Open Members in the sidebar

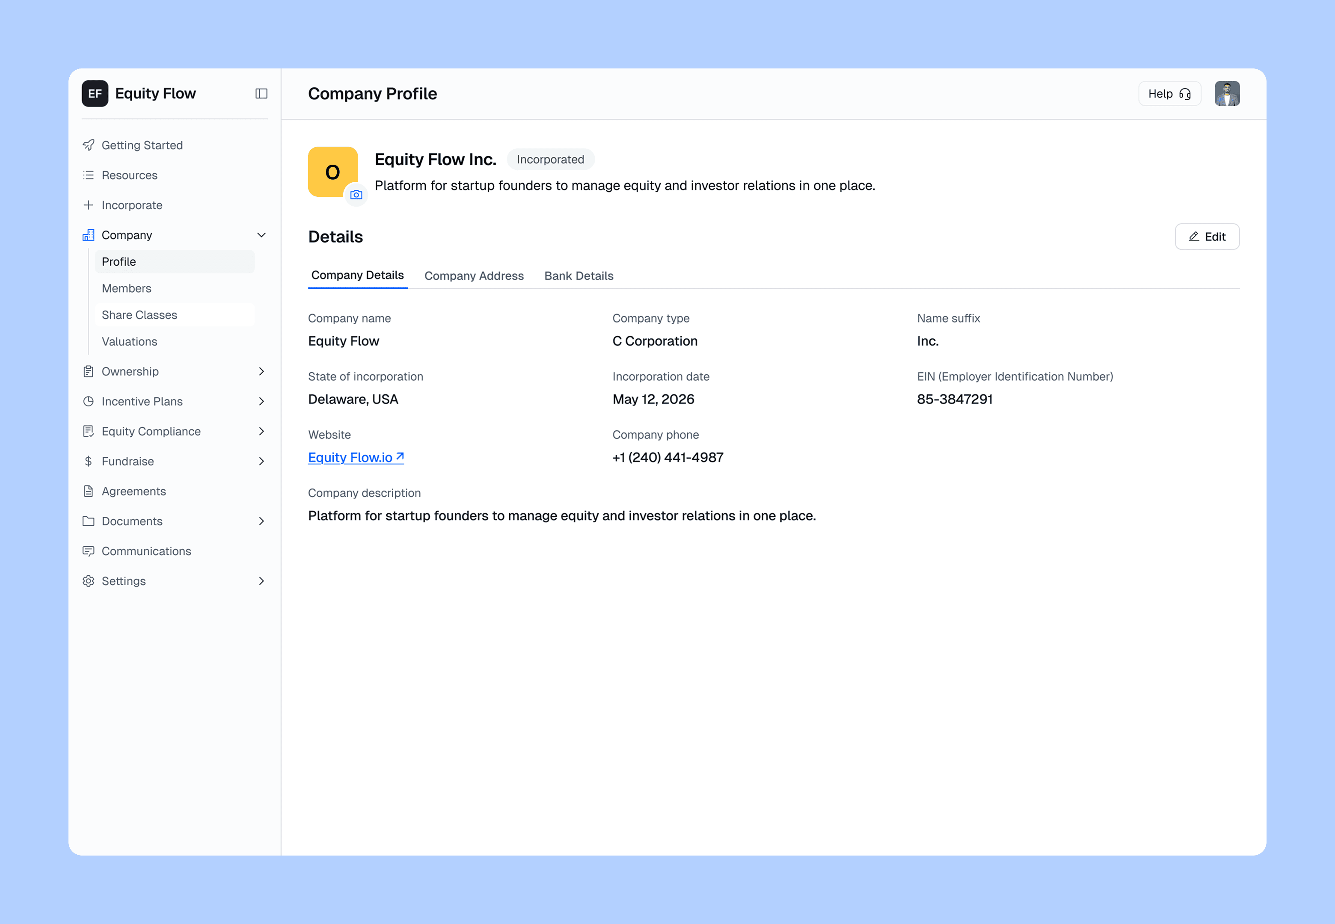(x=174, y=288)
